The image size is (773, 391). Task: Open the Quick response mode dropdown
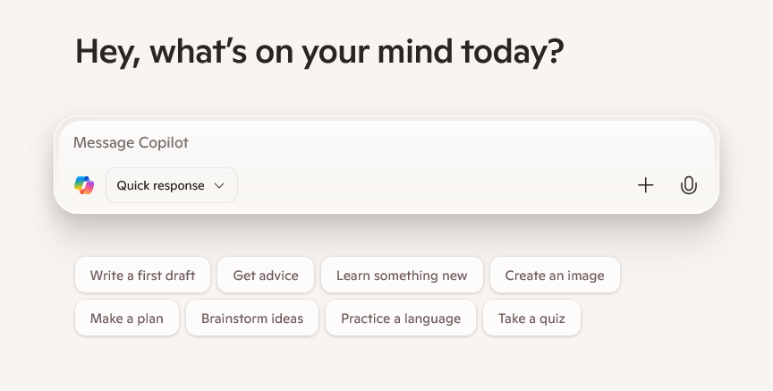point(172,185)
